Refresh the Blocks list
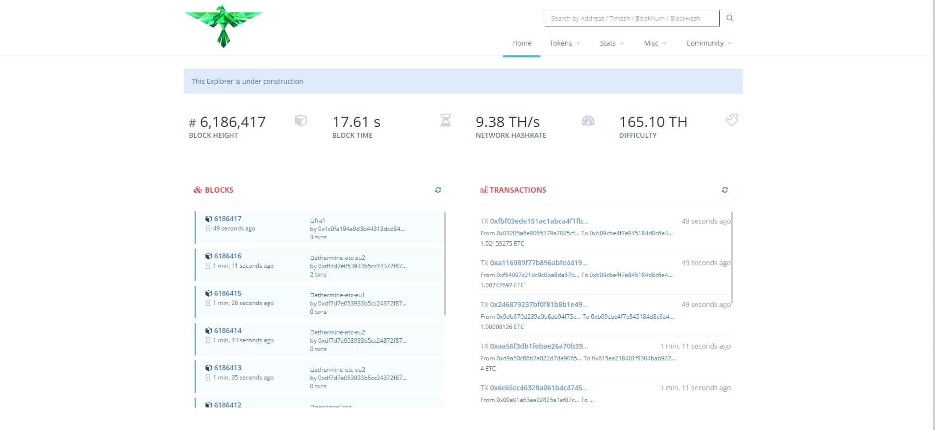935x430 pixels. pyautogui.click(x=438, y=190)
